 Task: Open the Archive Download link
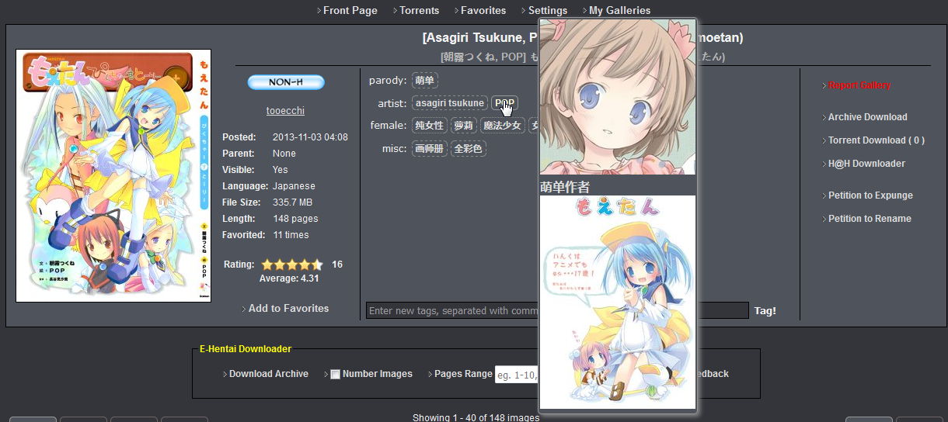867,117
